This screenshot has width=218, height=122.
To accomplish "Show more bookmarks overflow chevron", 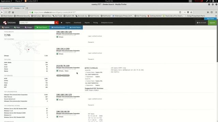I will pyautogui.click(x=216, y=16).
